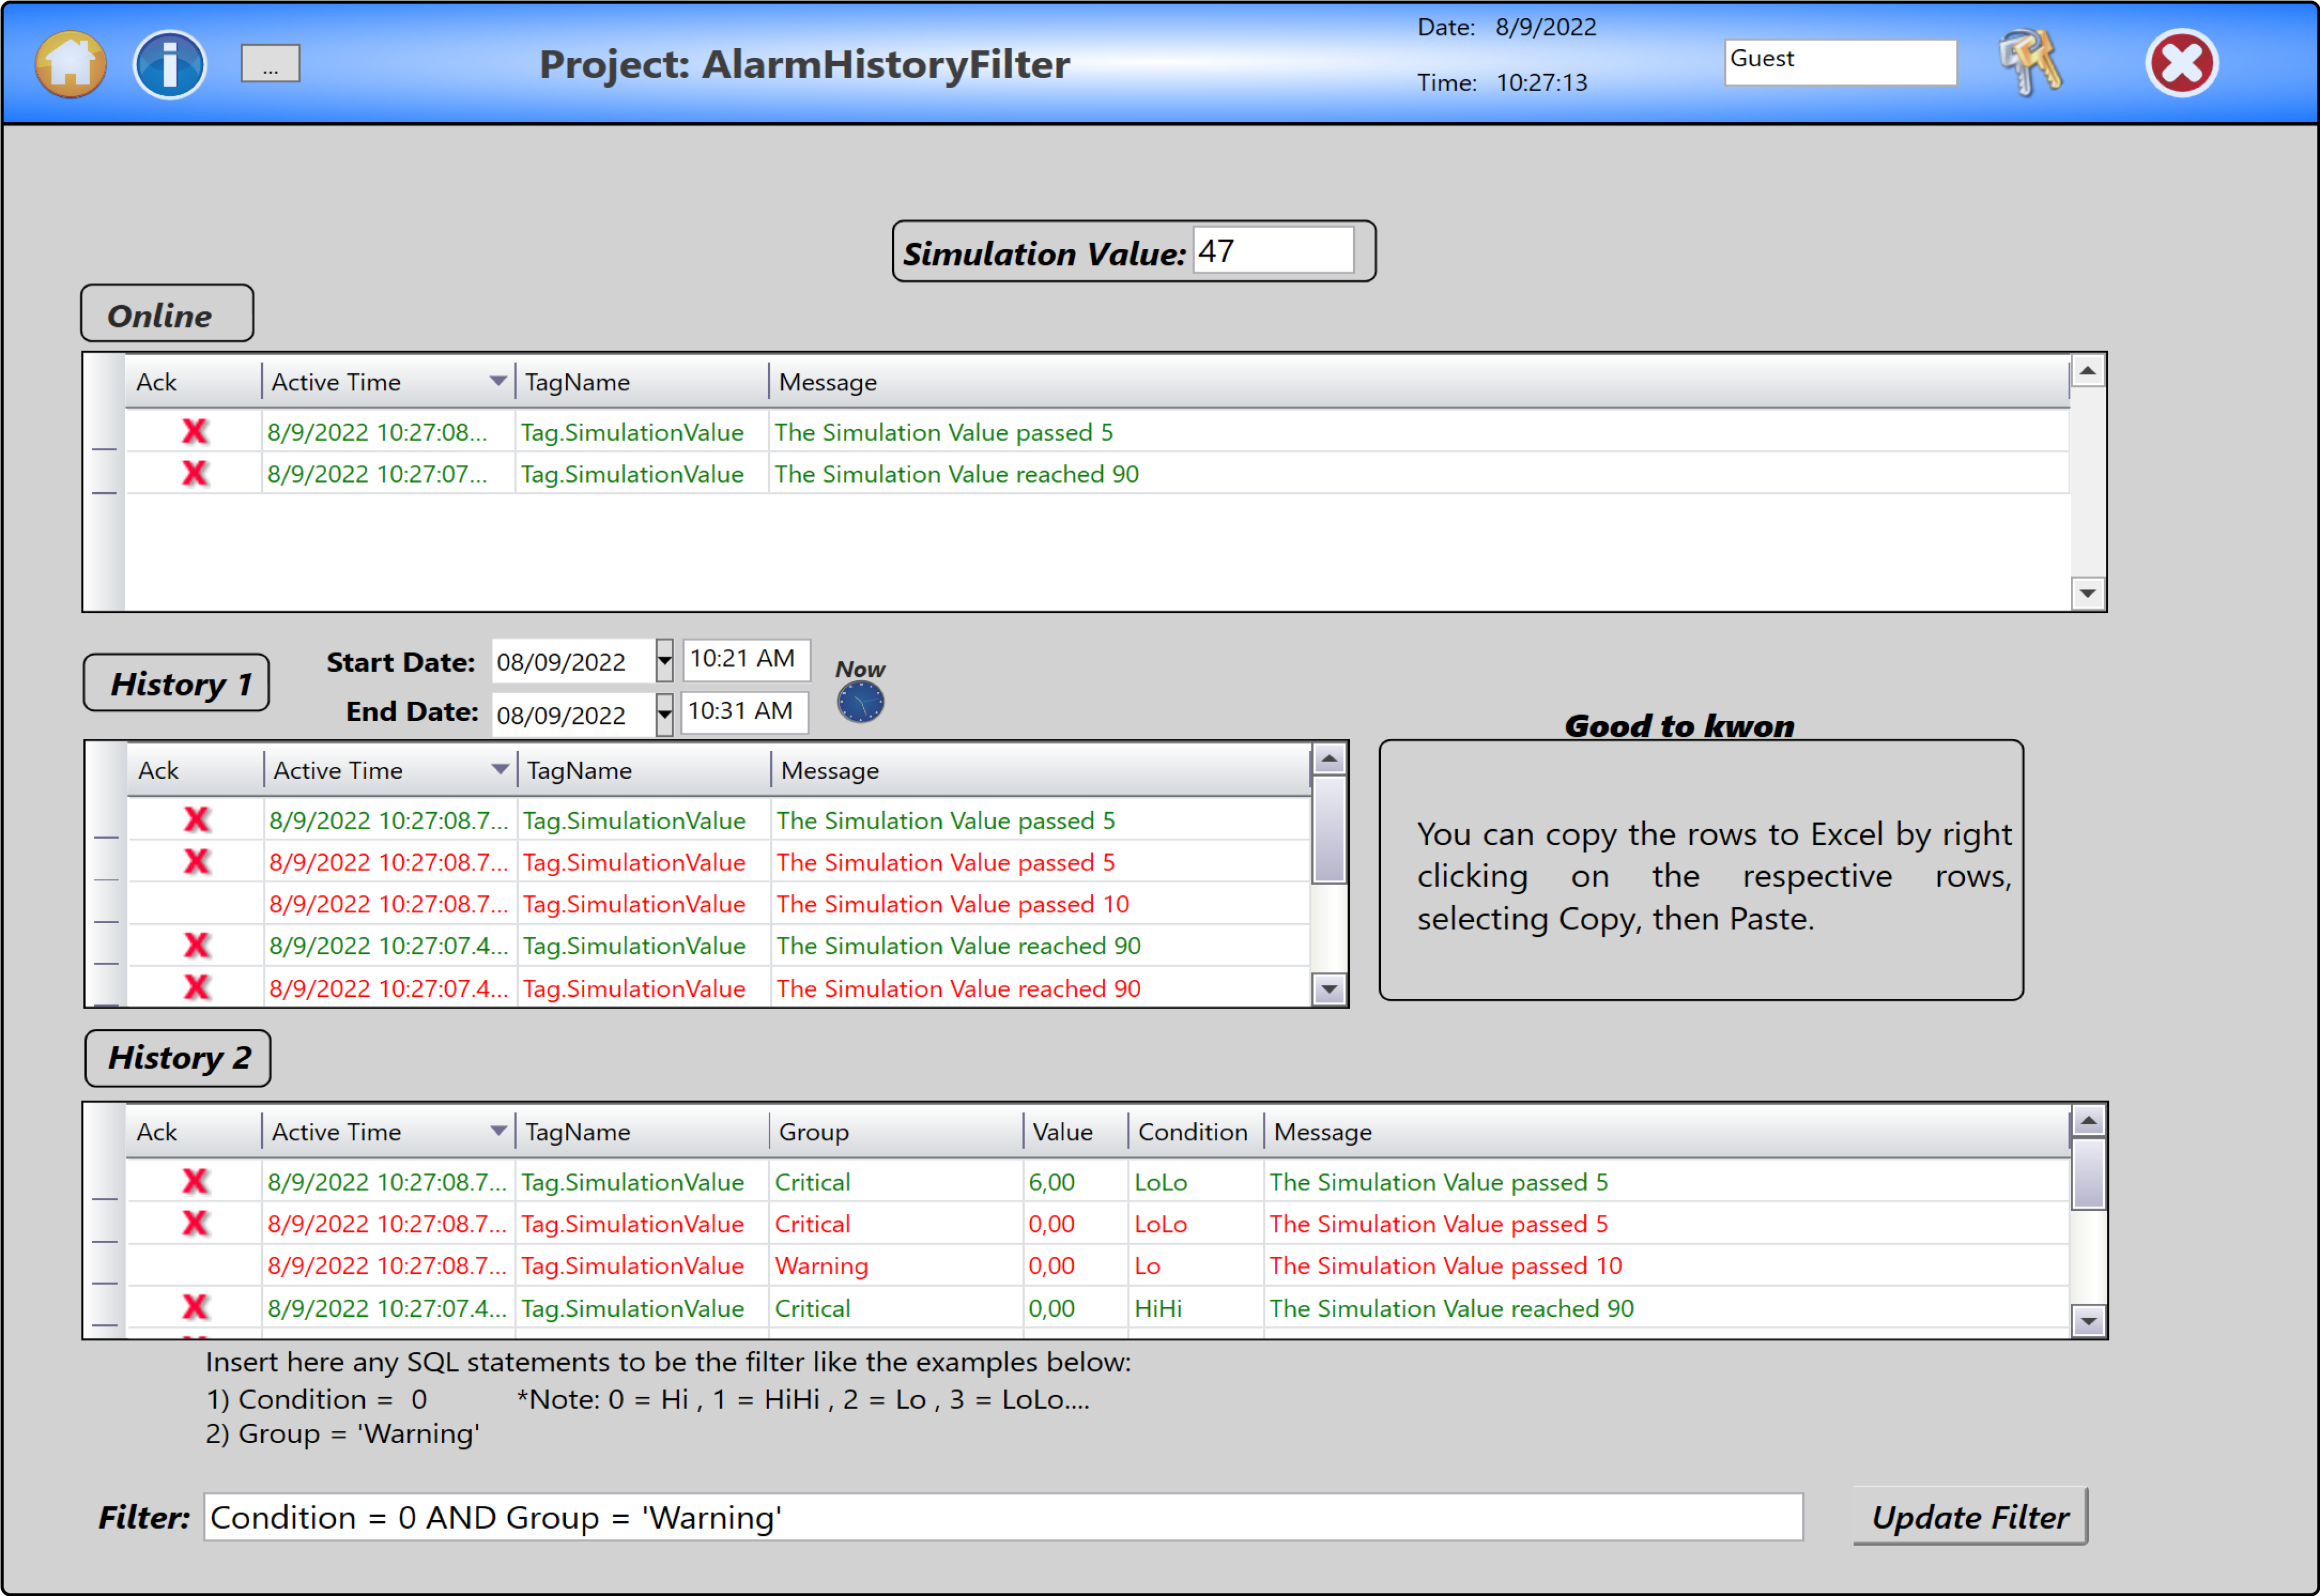Viewport: 2320px width, 1596px height.
Task: Set time to Now clock icon
Action: tap(860, 702)
